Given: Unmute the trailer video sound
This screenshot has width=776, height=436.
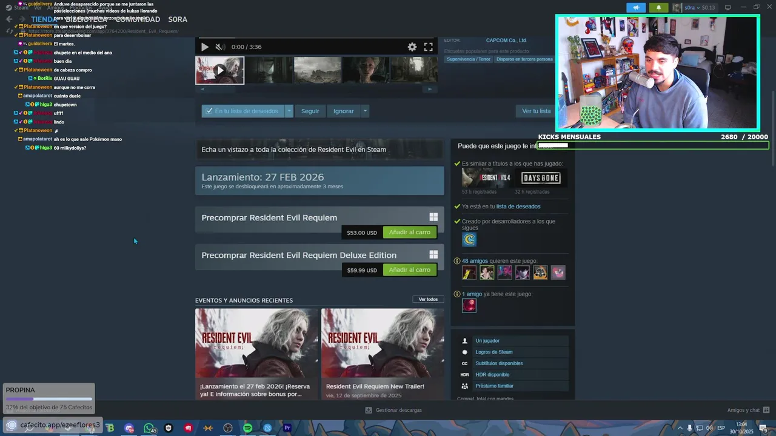Looking at the screenshot, I should 219,47.
